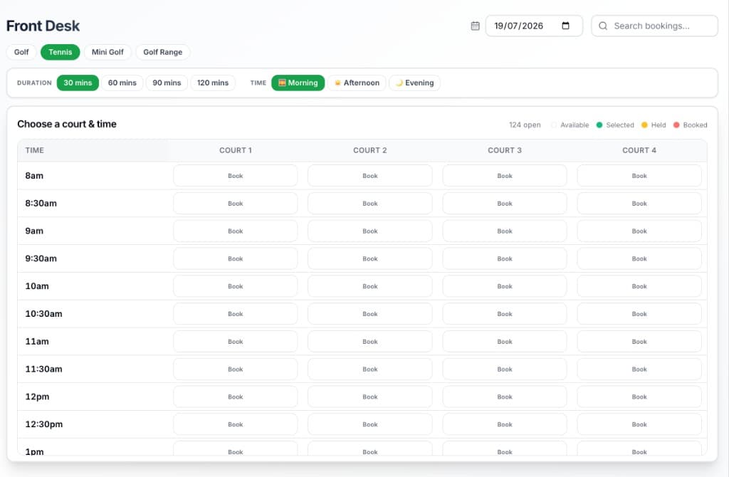Click the calendar icon left of the date field
The height and width of the screenshot is (477, 729).
pyautogui.click(x=475, y=26)
